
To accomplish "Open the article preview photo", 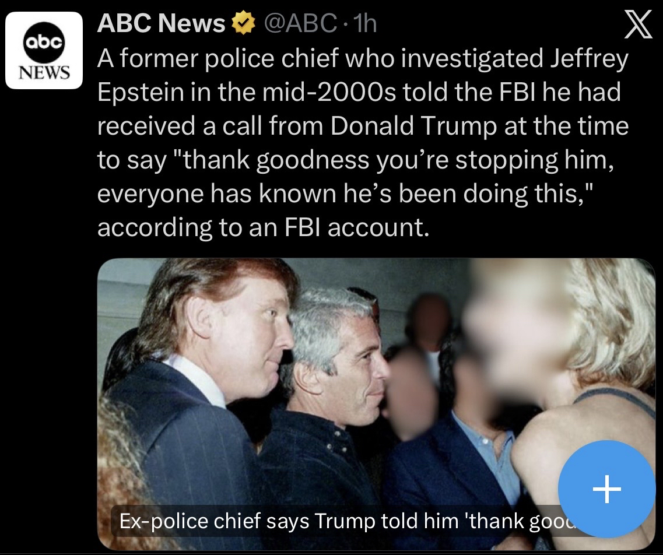I will point(376,404).
